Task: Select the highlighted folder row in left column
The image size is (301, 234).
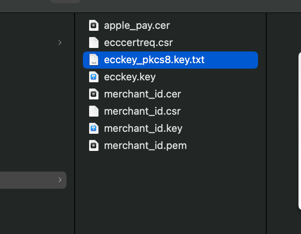Action: [33, 180]
